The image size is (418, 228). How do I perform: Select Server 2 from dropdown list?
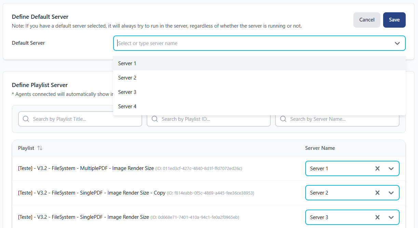coord(259,78)
